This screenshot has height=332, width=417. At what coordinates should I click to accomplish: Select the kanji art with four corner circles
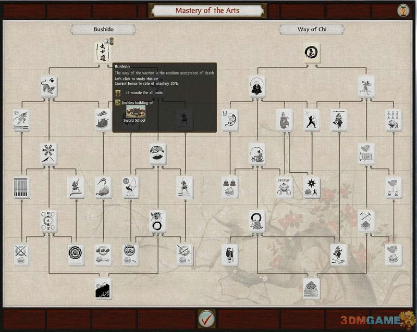(x=49, y=221)
